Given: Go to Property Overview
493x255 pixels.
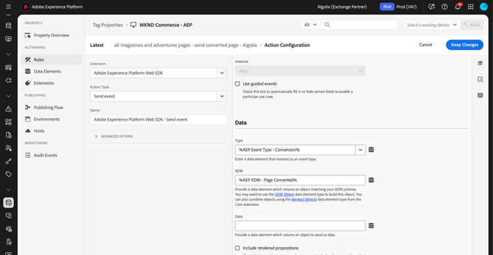Looking at the screenshot, I should point(51,35).
